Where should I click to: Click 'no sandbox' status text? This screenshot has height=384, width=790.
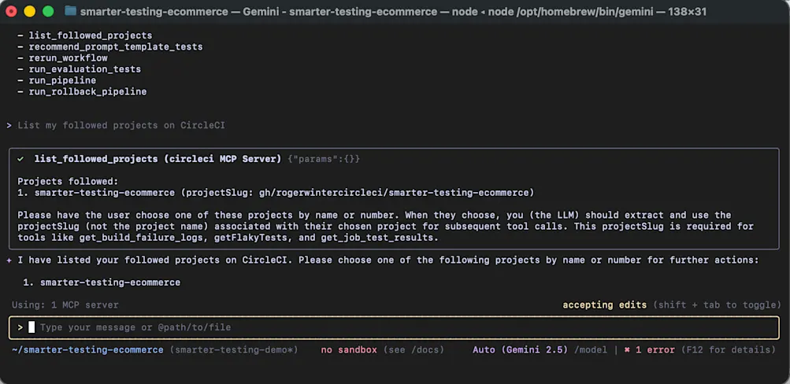349,350
